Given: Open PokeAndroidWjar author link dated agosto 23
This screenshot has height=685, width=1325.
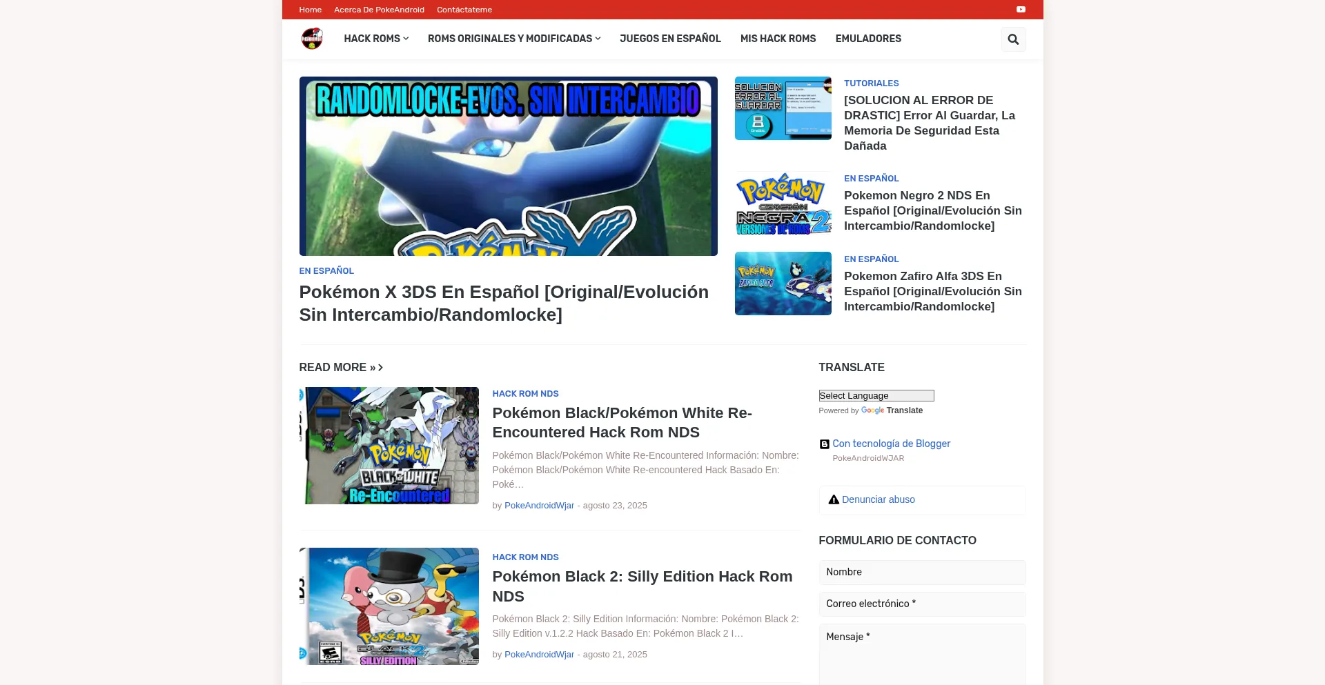Looking at the screenshot, I should (x=539, y=506).
